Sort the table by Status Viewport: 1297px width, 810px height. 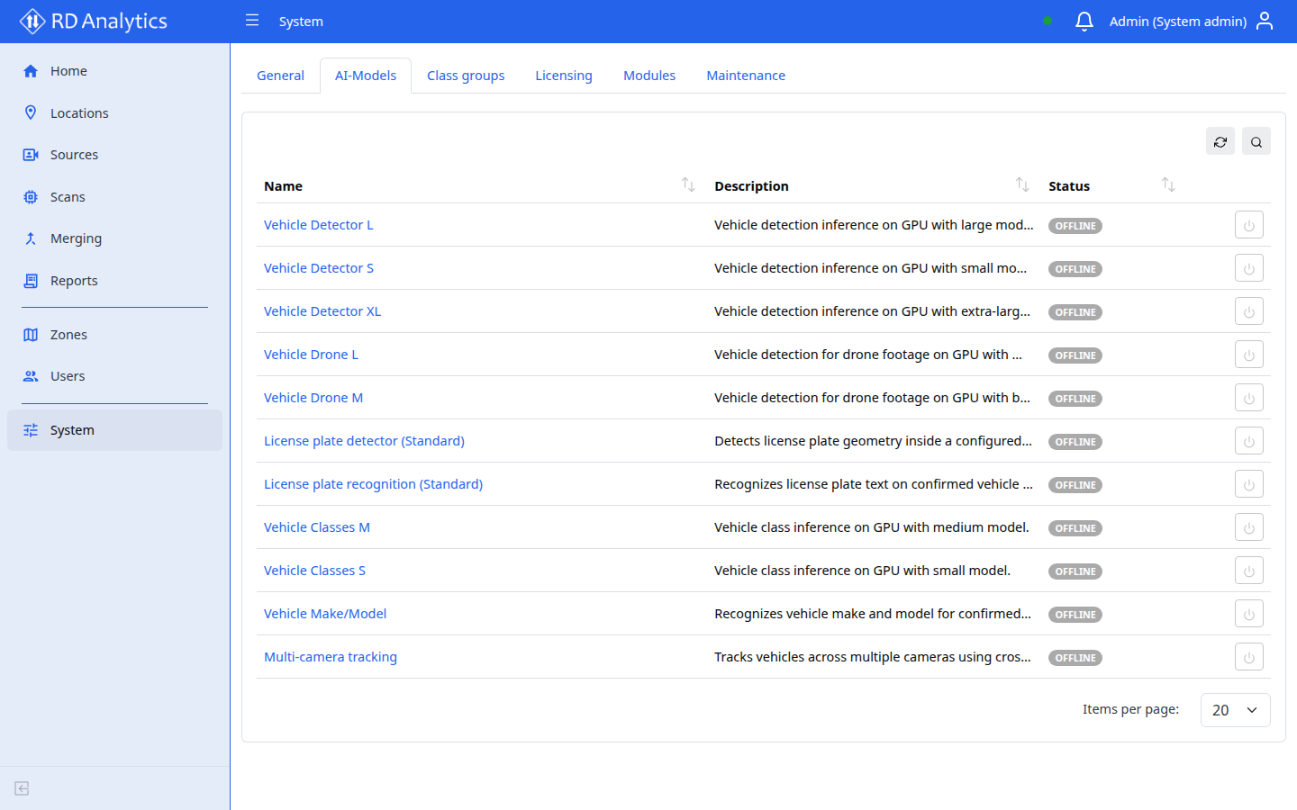(x=1168, y=184)
